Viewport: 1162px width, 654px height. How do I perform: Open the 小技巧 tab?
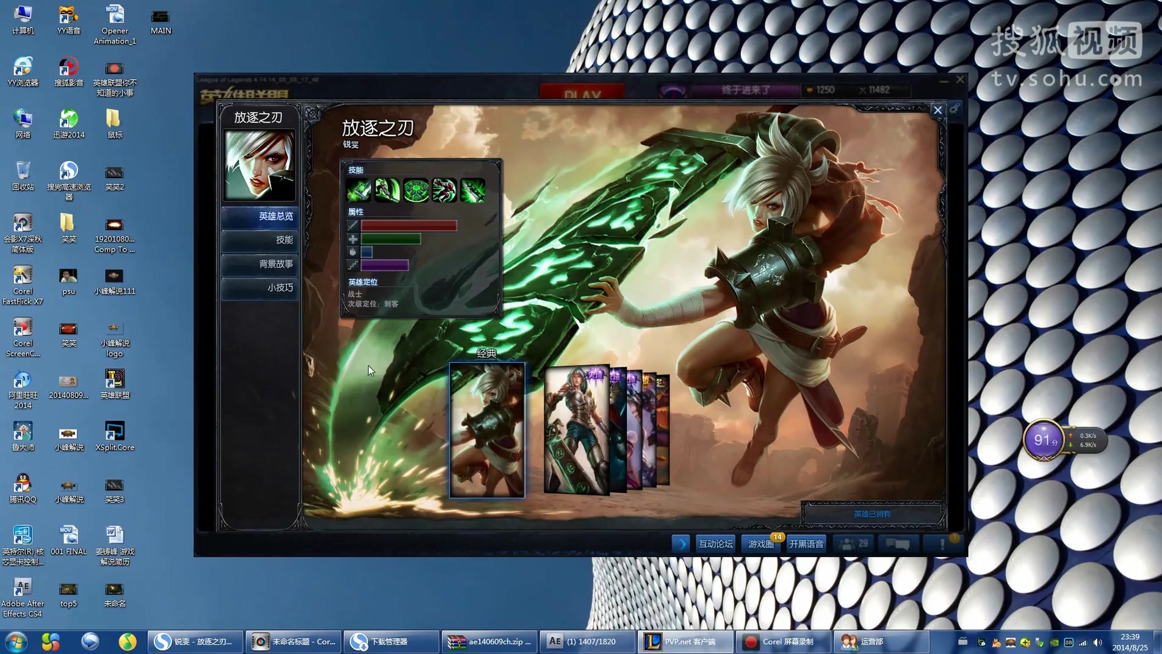[259, 287]
